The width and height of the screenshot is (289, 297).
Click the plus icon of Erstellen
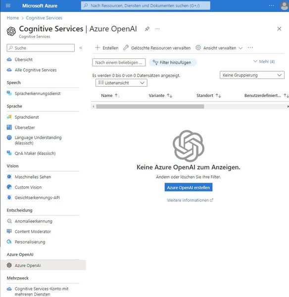(x=97, y=48)
